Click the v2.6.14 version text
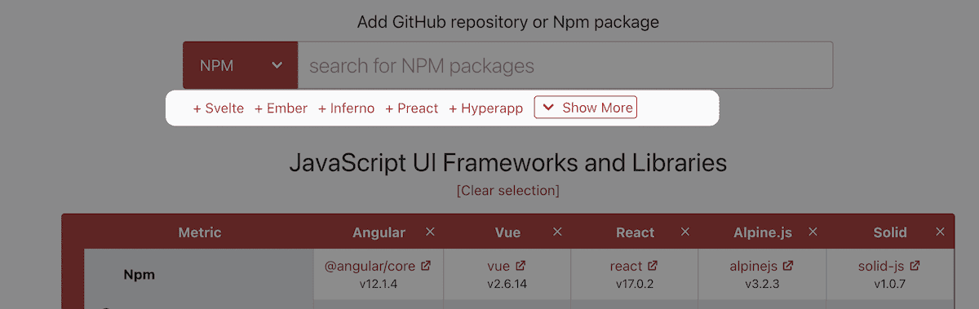This screenshot has height=309, width=979. point(507,284)
